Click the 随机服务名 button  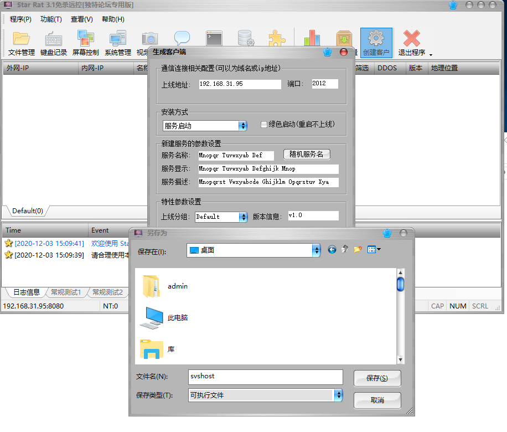[307, 155]
